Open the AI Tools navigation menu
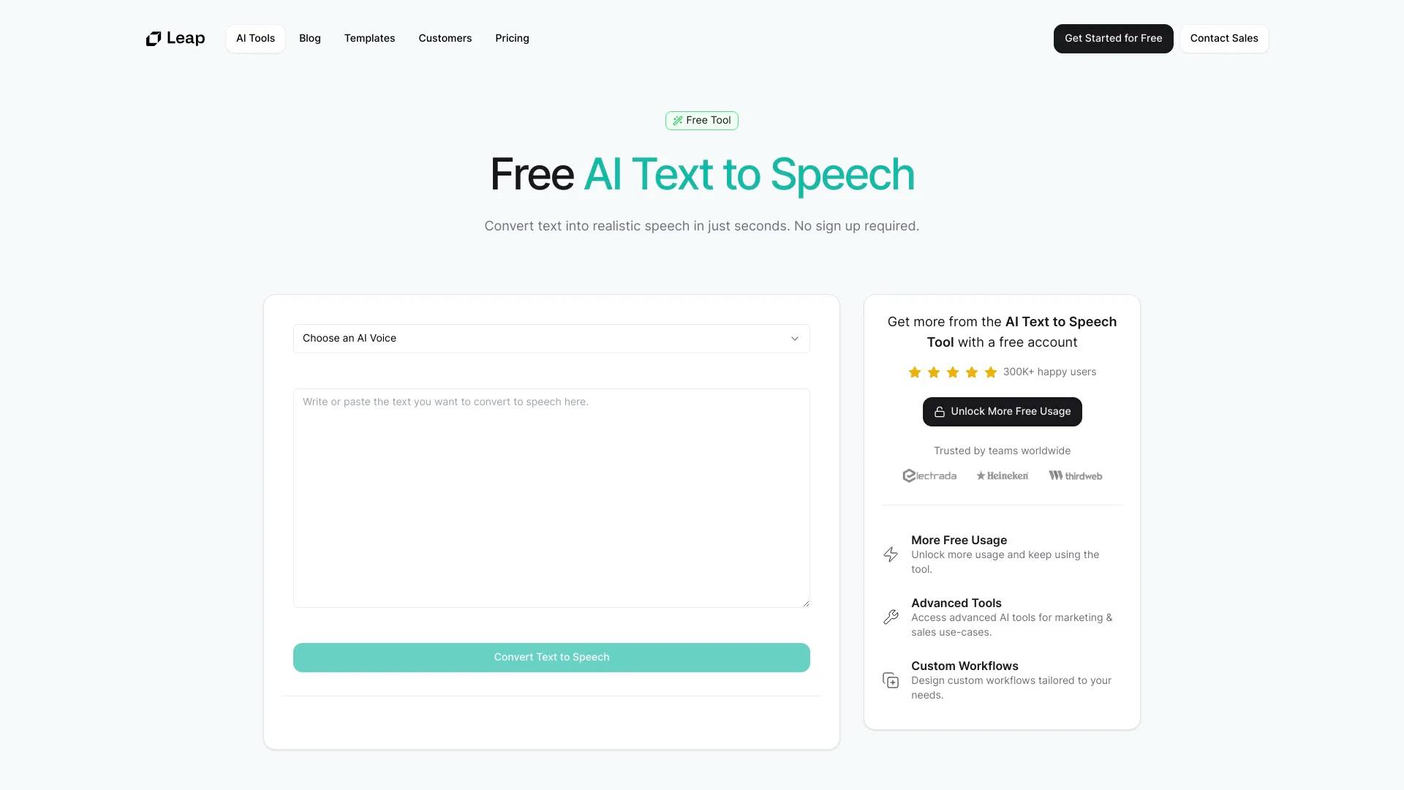1404x790 pixels. [x=254, y=39]
